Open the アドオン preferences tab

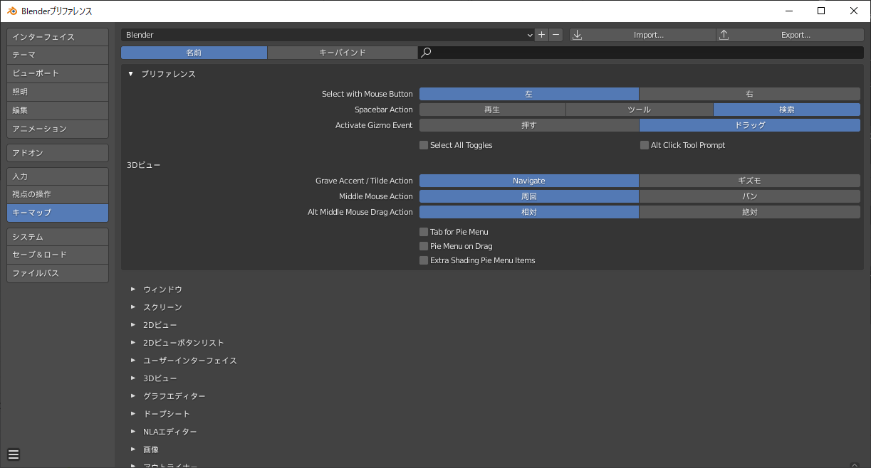pyautogui.click(x=58, y=153)
